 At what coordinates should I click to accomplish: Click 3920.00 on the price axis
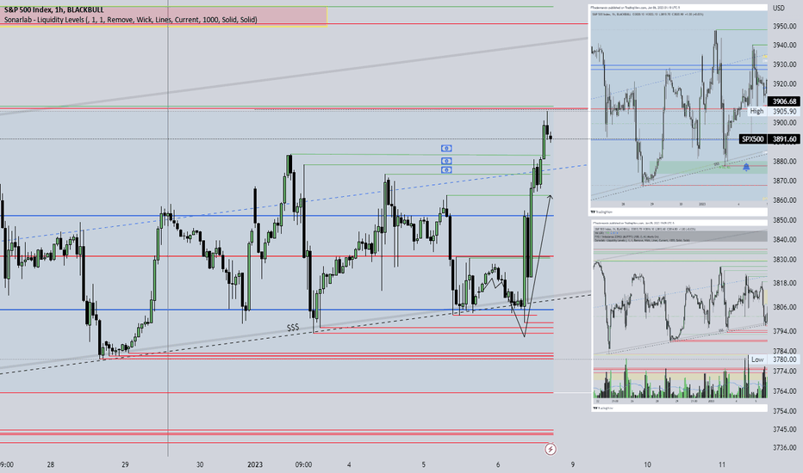[784, 84]
